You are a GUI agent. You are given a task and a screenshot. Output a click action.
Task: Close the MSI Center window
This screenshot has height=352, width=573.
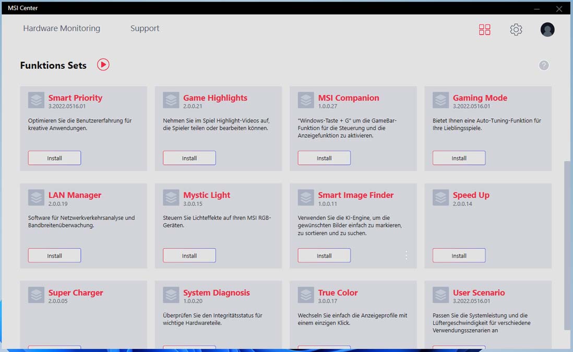(559, 8)
